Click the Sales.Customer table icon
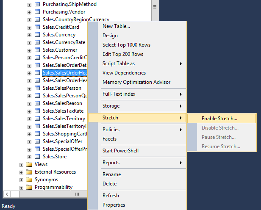Image resolution: width=261 pixels, height=210 pixels. click(x=37, y=50)
